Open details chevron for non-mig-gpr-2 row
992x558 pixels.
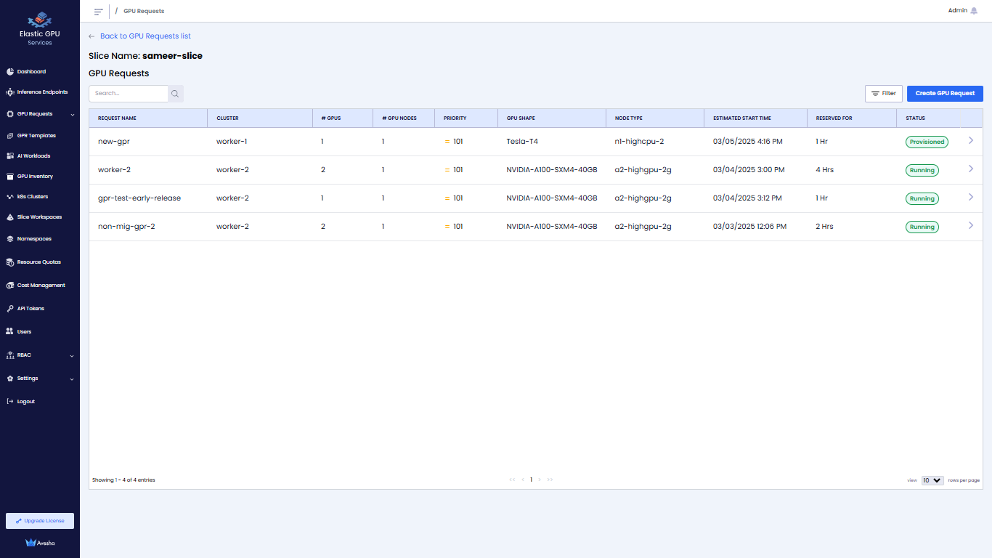point(971,226)
